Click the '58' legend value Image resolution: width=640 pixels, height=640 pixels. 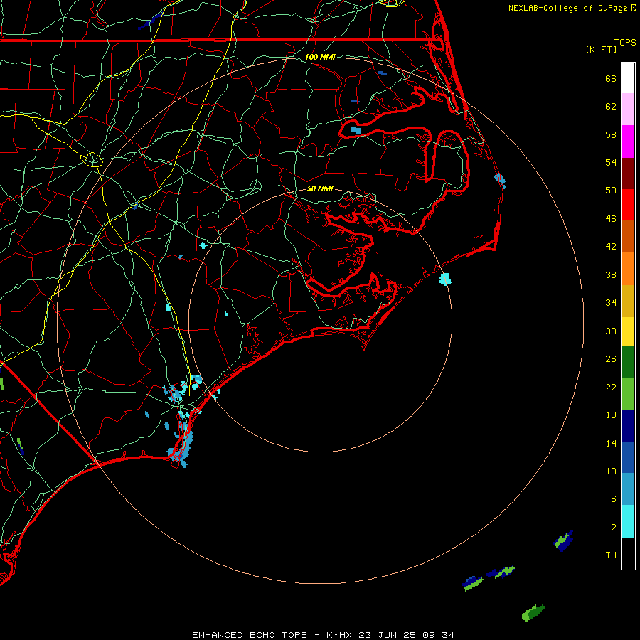[x=611, y=134]
